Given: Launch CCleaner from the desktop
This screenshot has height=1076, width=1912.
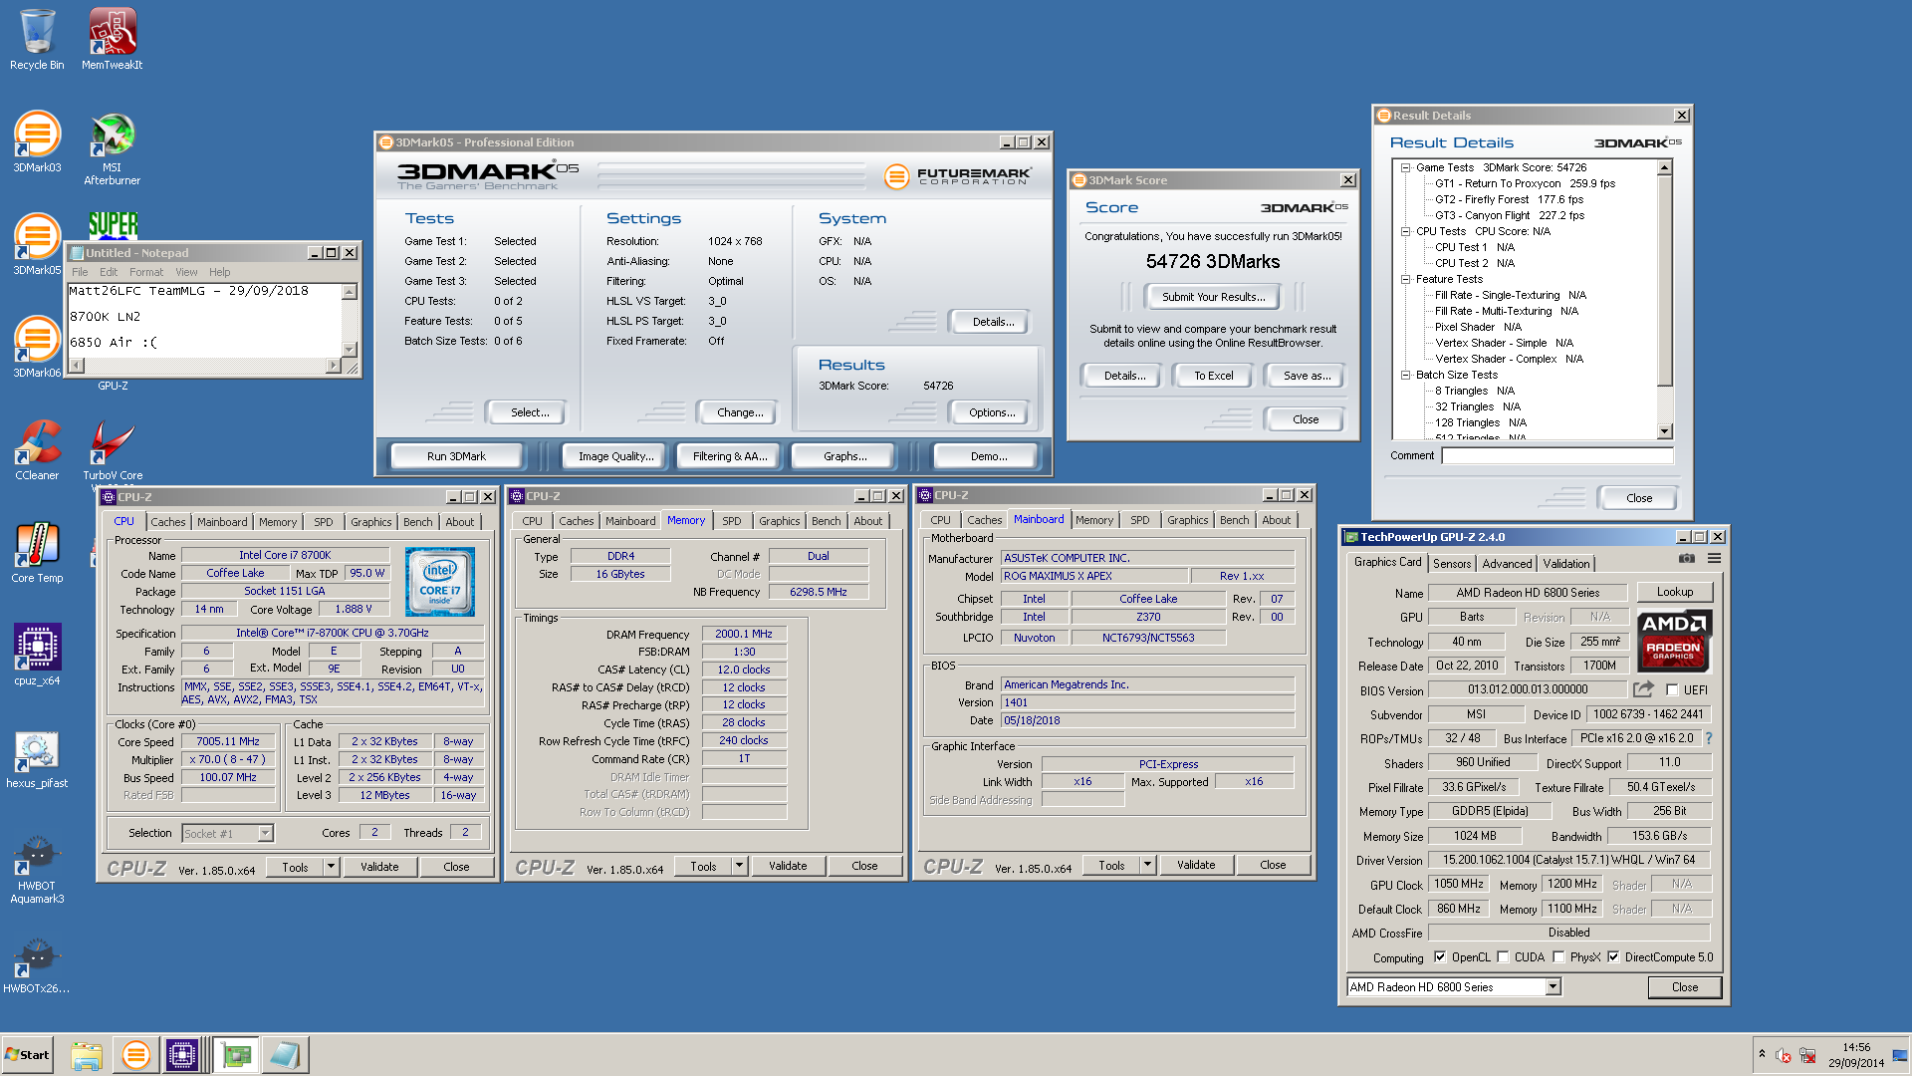Looking at the screenshot, I should tap(37, 450).
